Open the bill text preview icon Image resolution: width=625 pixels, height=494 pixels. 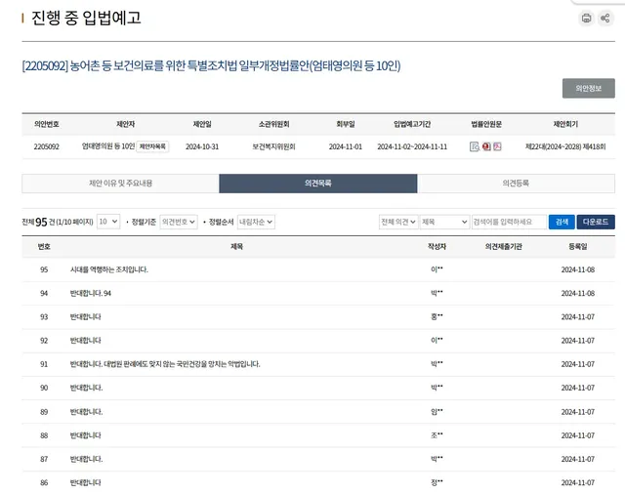[x=474, y=146]
